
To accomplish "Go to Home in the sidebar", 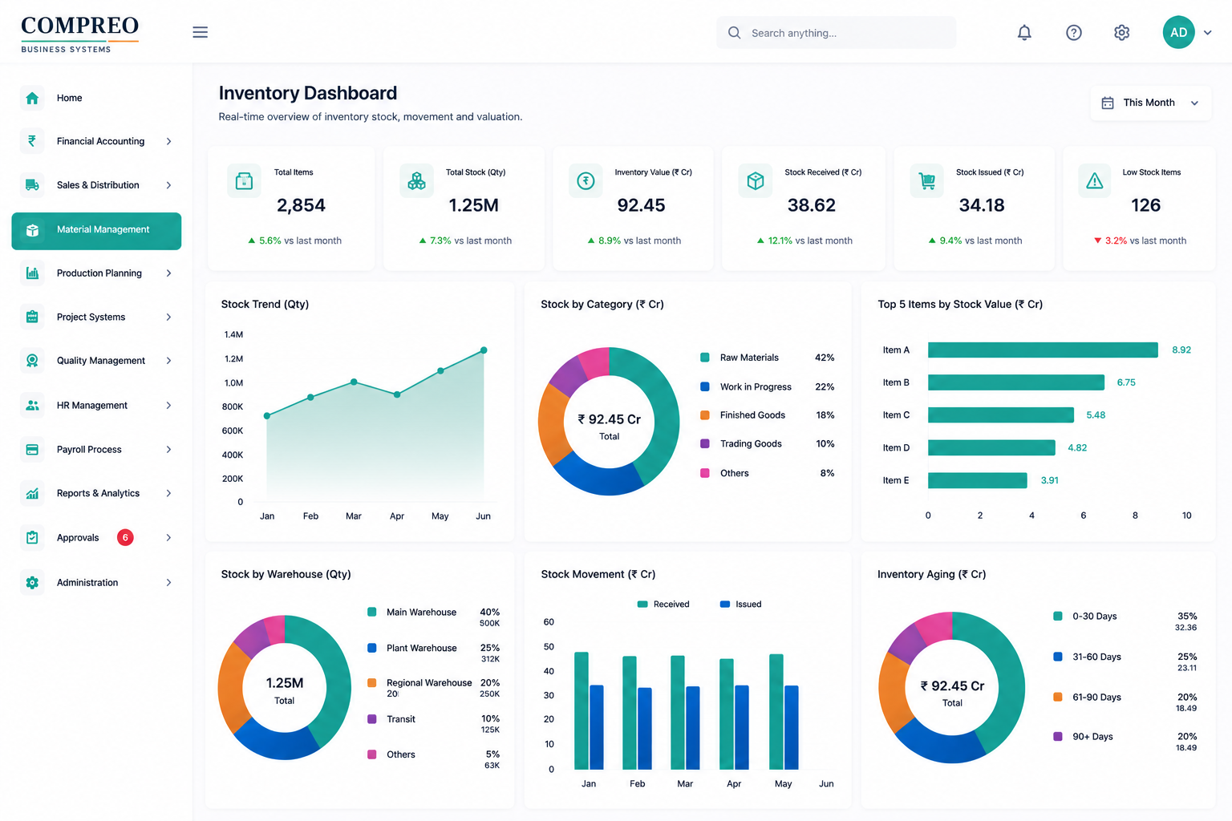I will tap(96, 98).
